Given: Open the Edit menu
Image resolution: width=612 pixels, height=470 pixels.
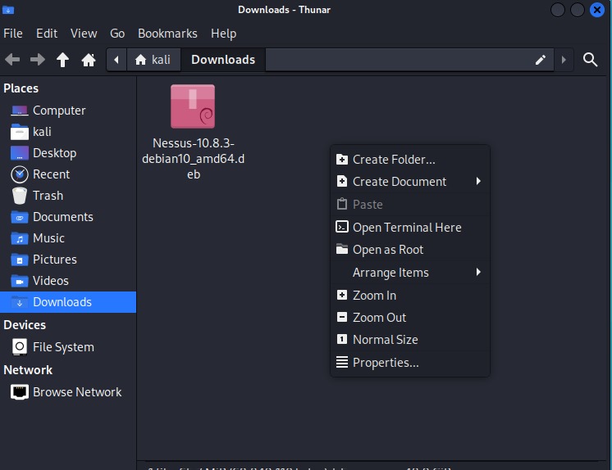Looking at the screenshot, I should [x=47, y=34].
